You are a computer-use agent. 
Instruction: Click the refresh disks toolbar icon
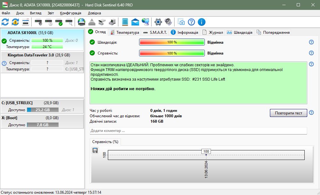pos(5,22)
